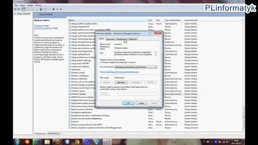Select the Windows CardSpace service row
Image resolution: width=258 pixels, height=145 pixels.
coord(134,76)
